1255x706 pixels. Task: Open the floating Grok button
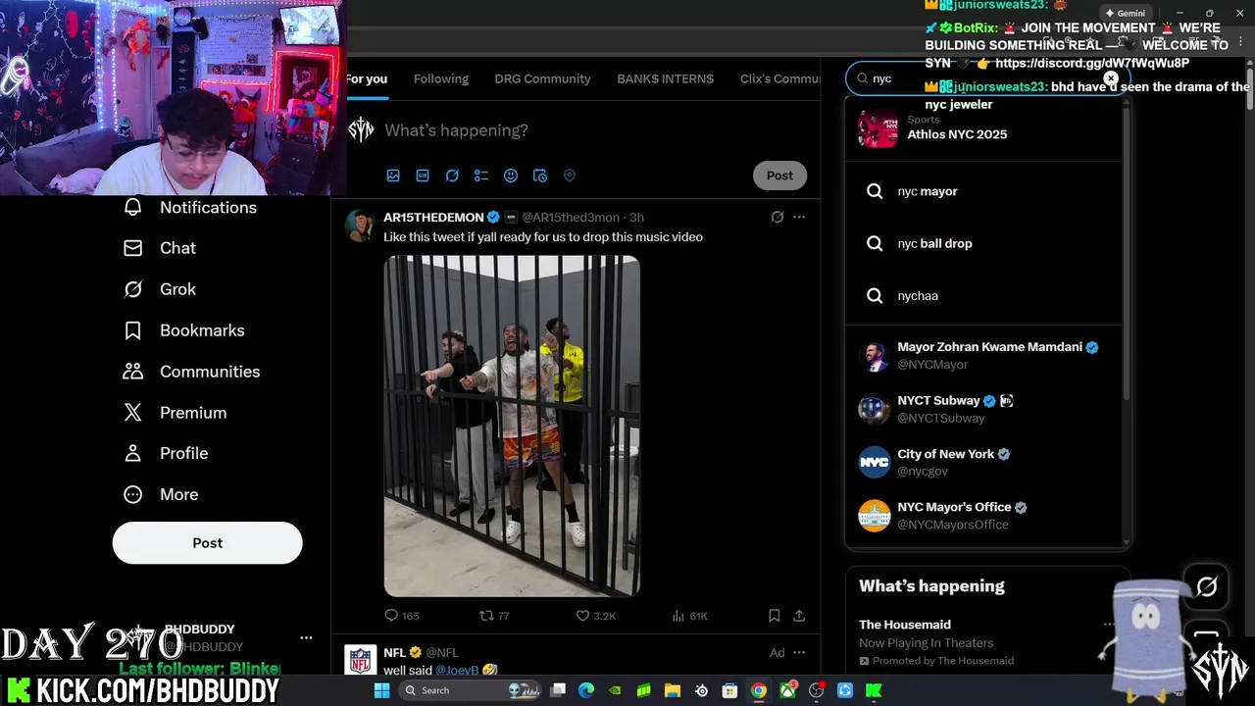click(1207, 586)
